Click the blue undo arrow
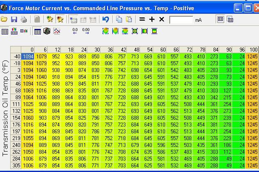 pos(105,20)
